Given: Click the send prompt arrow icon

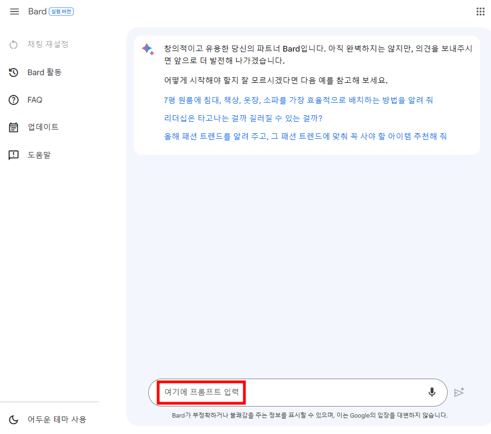Looking at the screenshot, I should click(459, 392).
